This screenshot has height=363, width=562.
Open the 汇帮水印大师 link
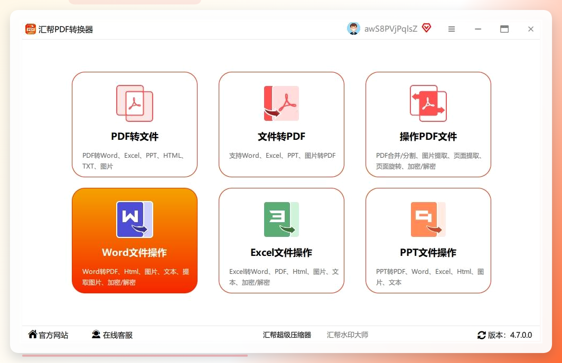click(x=348, y=335)
